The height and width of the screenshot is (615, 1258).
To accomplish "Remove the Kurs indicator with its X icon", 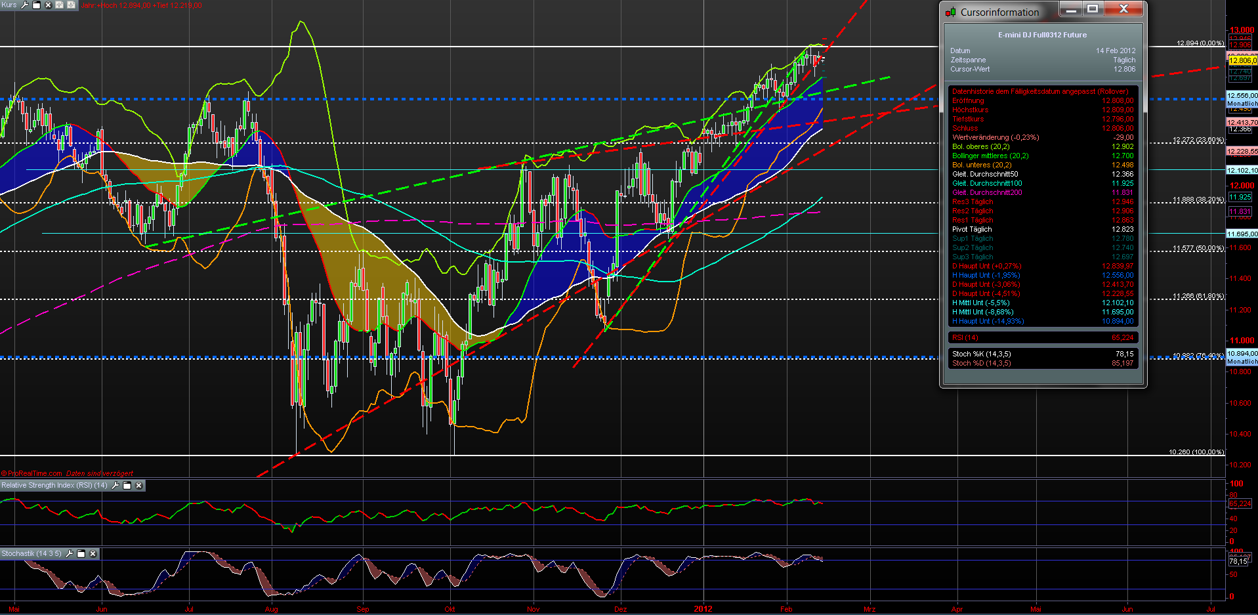I will (48, 5).
